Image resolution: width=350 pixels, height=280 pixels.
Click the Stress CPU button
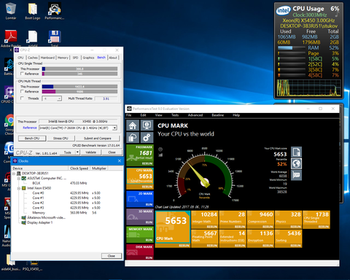[61, 139]
